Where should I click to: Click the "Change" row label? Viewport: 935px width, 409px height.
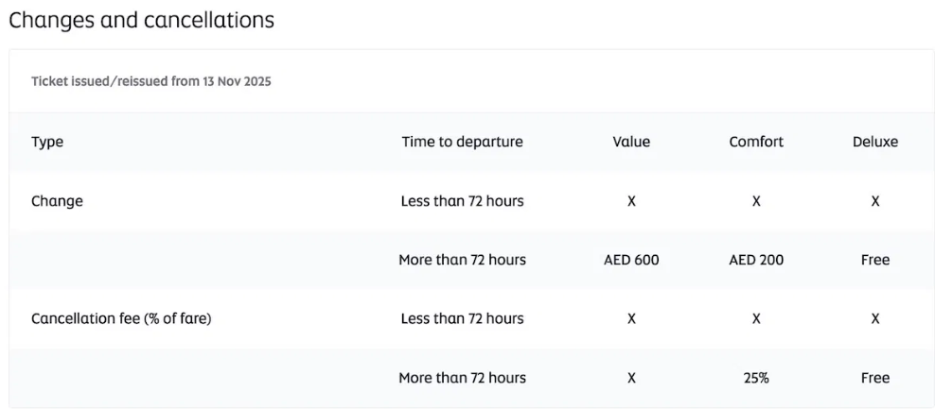57,201
